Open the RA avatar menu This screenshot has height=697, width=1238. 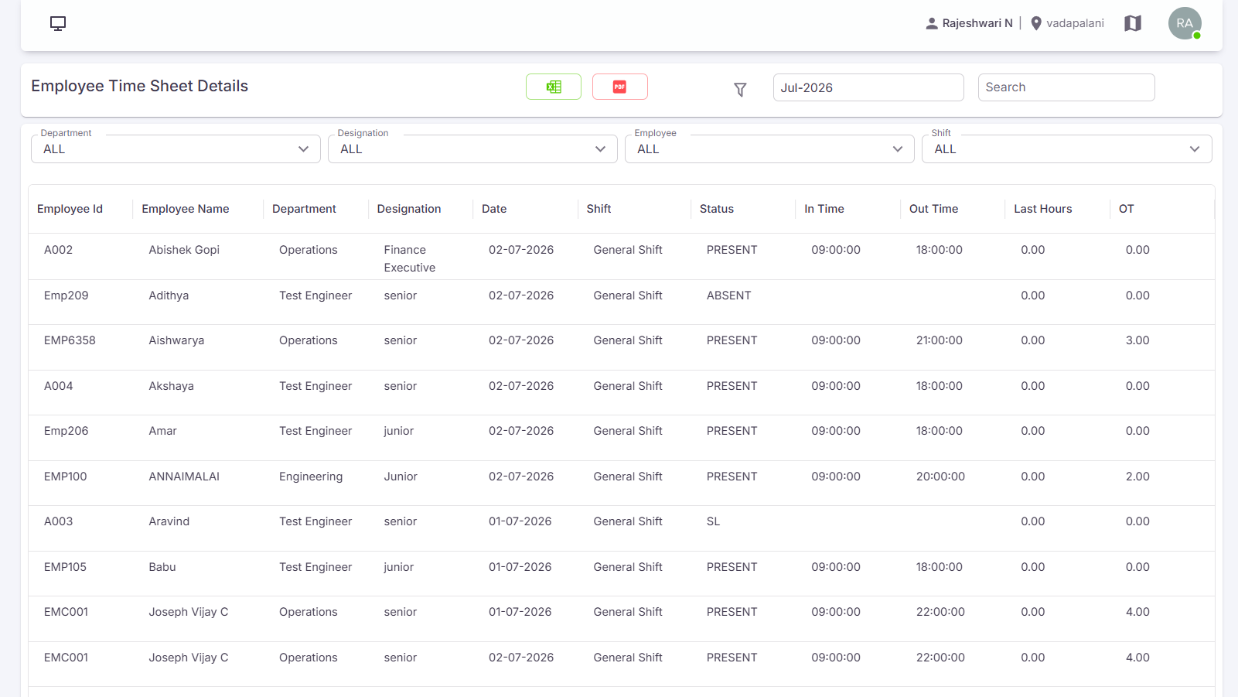(x=1185, y=23)
